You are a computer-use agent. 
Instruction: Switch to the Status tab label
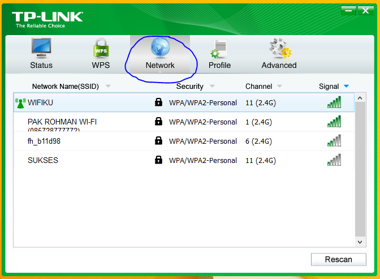(x=41, y=65)
